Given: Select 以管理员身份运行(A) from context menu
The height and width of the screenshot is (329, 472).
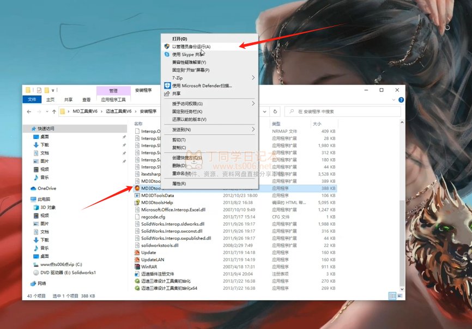Looking at the screenshot, I should 191,47.
